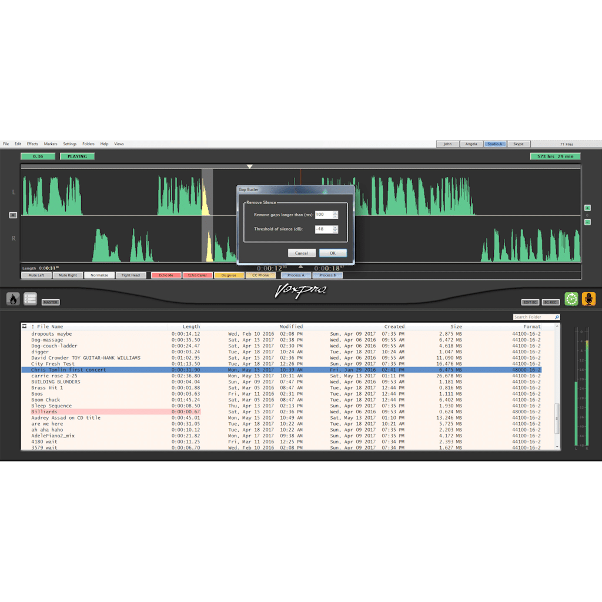This screenshot has height=602, width=602.
Task: Click the column chooser icon in file list header
Action: 24,326
